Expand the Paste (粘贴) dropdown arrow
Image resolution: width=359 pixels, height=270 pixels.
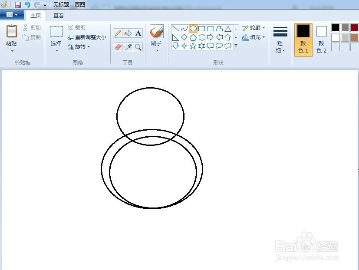pyautogui.click(x=12, y=51)
